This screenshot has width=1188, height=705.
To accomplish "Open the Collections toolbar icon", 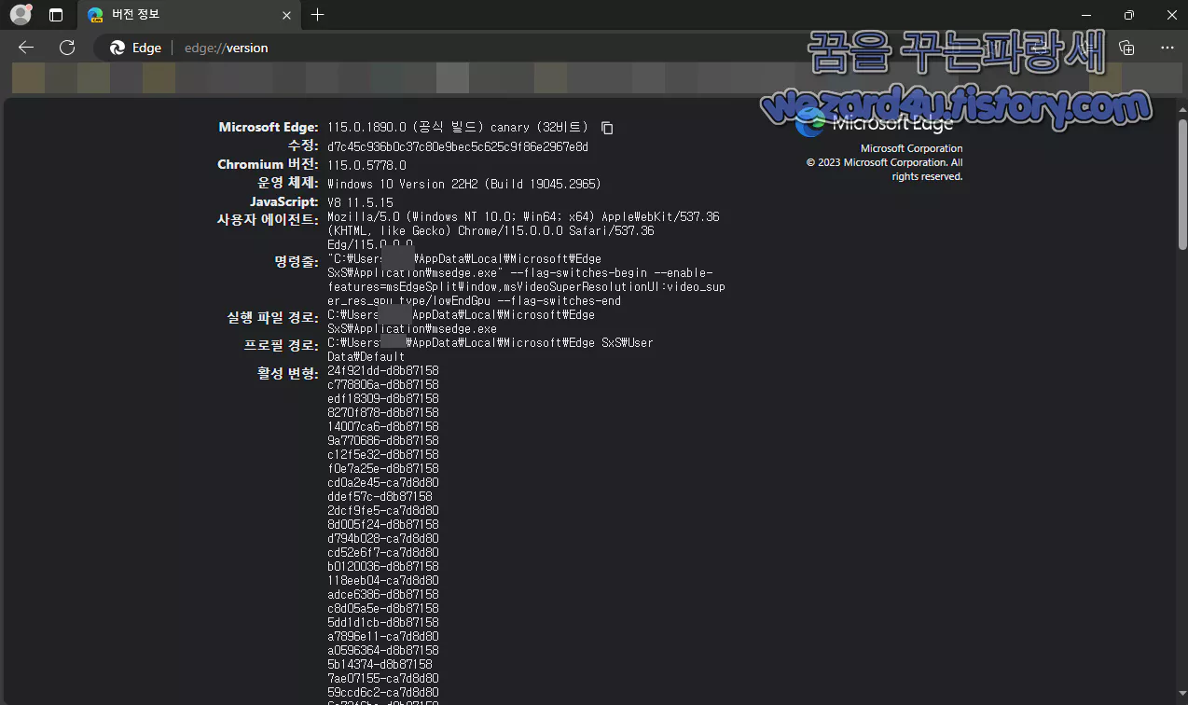I will point(1126,48).
